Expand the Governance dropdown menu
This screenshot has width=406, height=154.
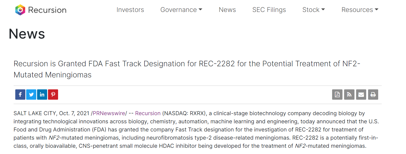(181, 10)
